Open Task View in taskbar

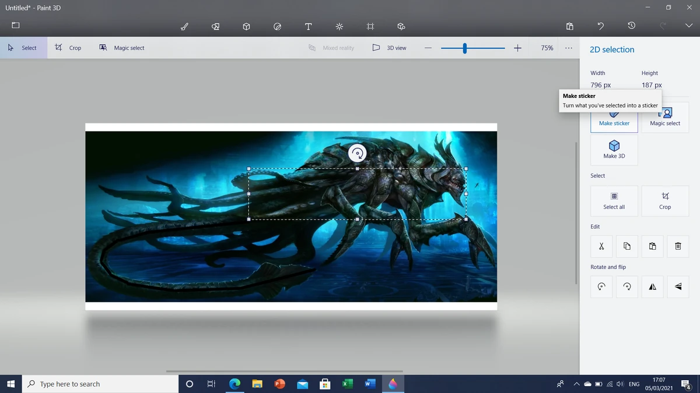click(212, 384)
